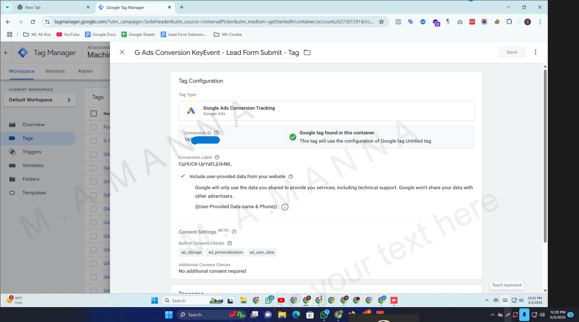
Task: Open File Explorer from the outer taskbar
Action: click(x=282, y=315)
